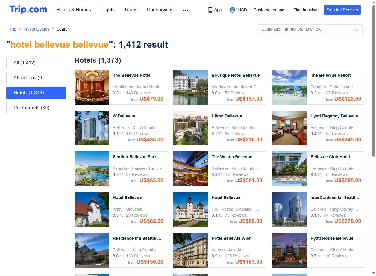Open Hyatt Regency Bellevue photo

tap(289, 128)
